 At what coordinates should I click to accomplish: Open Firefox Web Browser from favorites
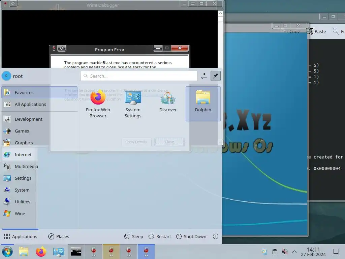98,104
